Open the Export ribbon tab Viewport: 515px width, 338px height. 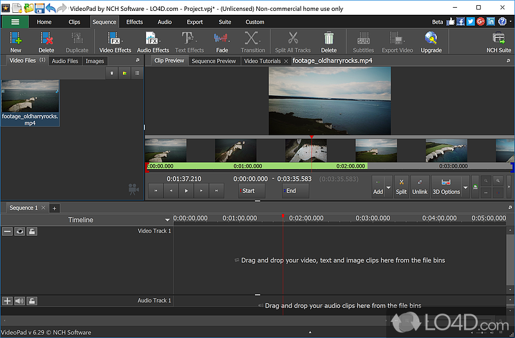pos(195,22)
